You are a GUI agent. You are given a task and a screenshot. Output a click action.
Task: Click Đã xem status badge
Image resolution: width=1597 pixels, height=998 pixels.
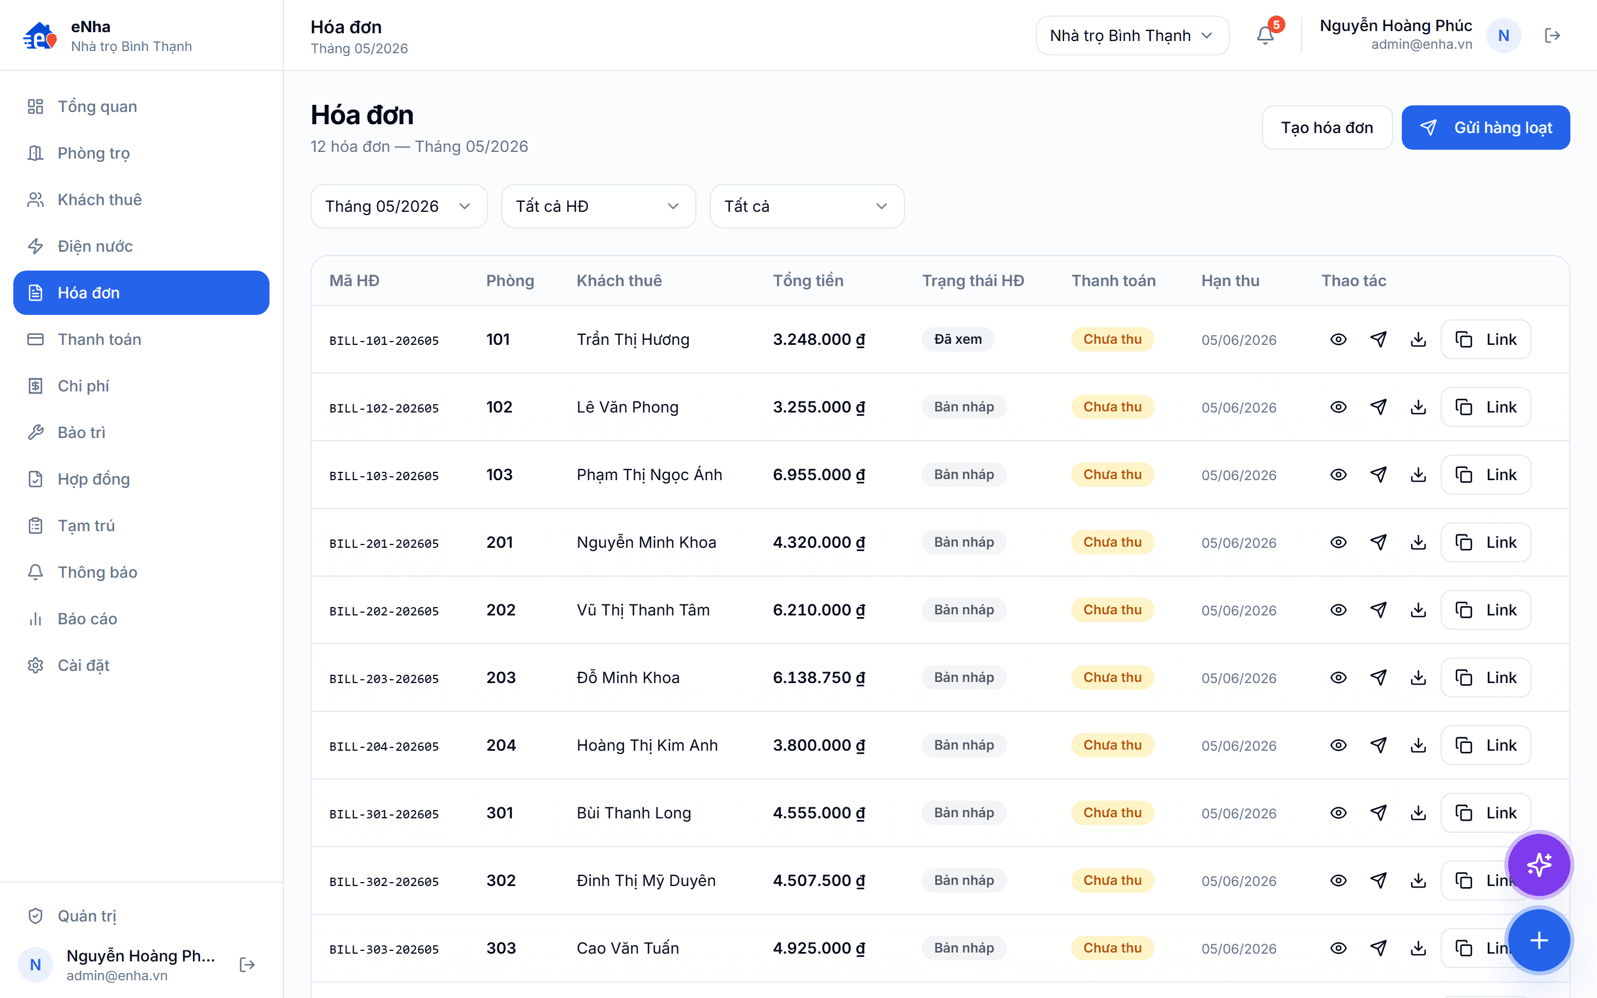click(958, 339)
